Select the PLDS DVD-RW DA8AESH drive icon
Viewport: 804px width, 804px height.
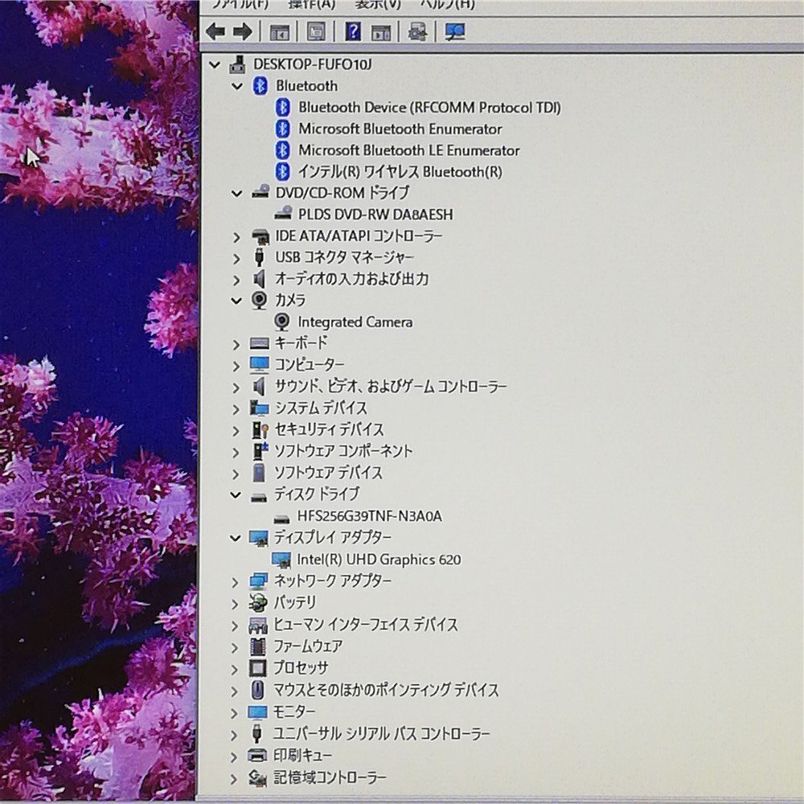tap(282, 215)
